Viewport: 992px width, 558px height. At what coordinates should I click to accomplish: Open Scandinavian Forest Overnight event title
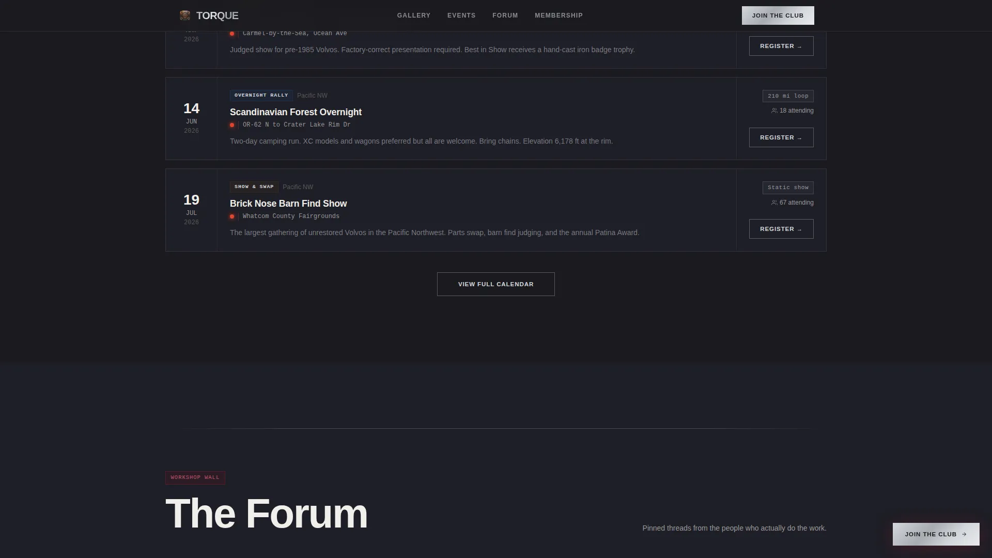(x=296, y=112)
